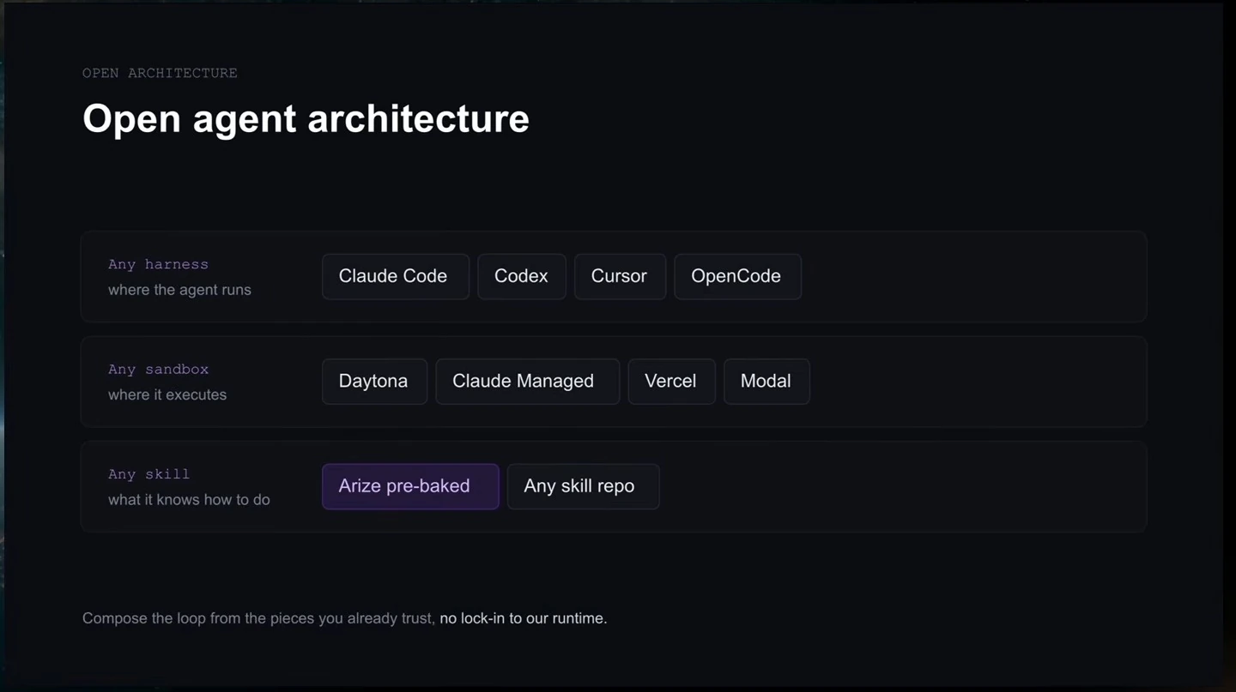Click 'no lock-in to our runtime.' text
Image resolution: width=1236 pixels, height=692 pixels.
[524, 618]
